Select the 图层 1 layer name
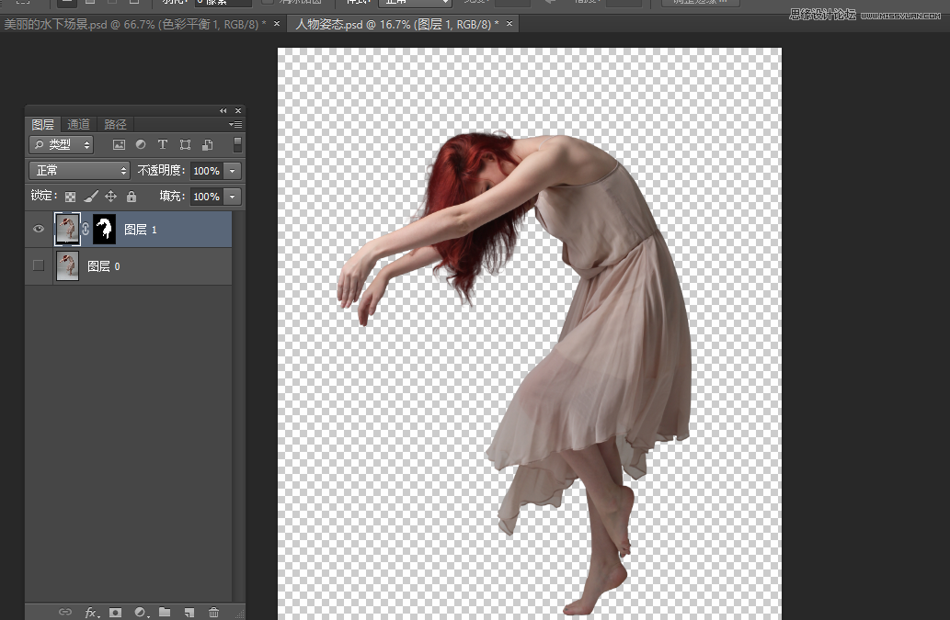 coord(141,230)
